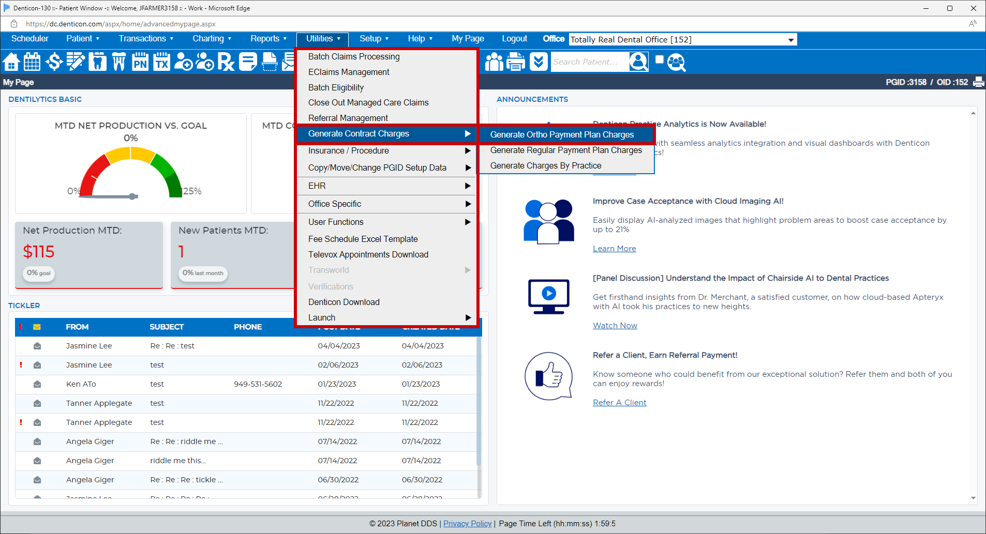Screen dimensions: 986x534
Task: Click the double chevron down icon
Action: click(x=539, y=62)
